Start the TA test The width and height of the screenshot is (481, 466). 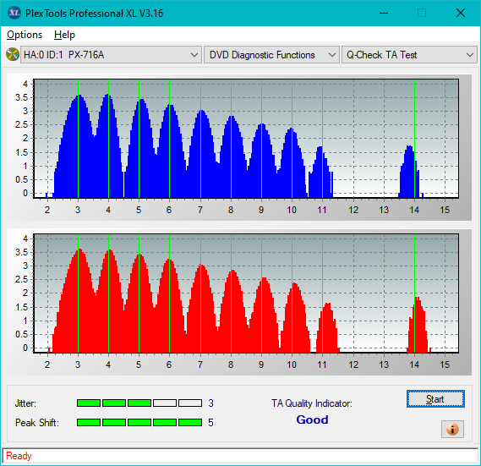[x=435, y=399]
